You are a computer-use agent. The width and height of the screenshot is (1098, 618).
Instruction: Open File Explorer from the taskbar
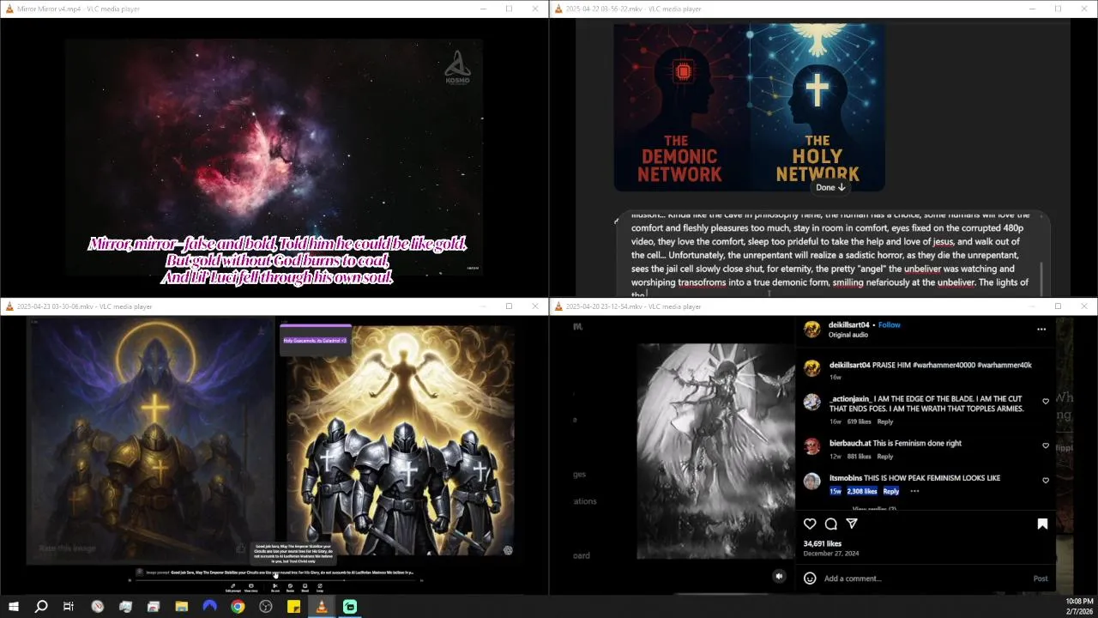coord(182,607)
